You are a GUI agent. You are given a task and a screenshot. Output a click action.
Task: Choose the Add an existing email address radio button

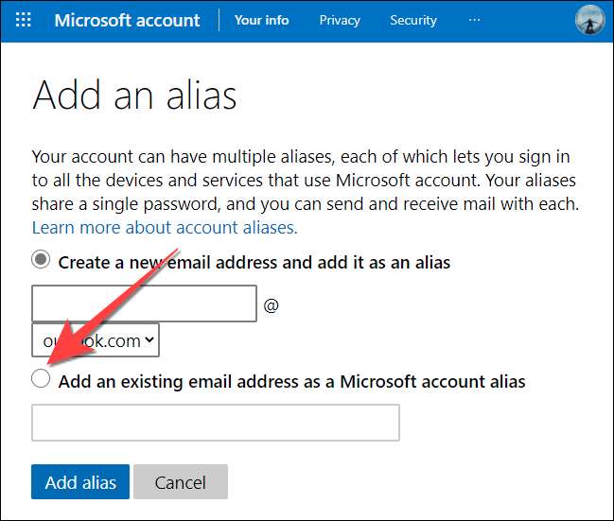point(41,379)
